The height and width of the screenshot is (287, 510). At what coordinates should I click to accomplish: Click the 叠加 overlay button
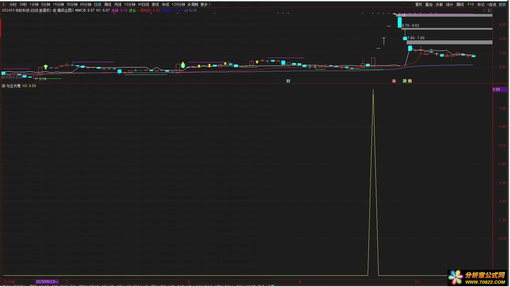coord(429,4)
